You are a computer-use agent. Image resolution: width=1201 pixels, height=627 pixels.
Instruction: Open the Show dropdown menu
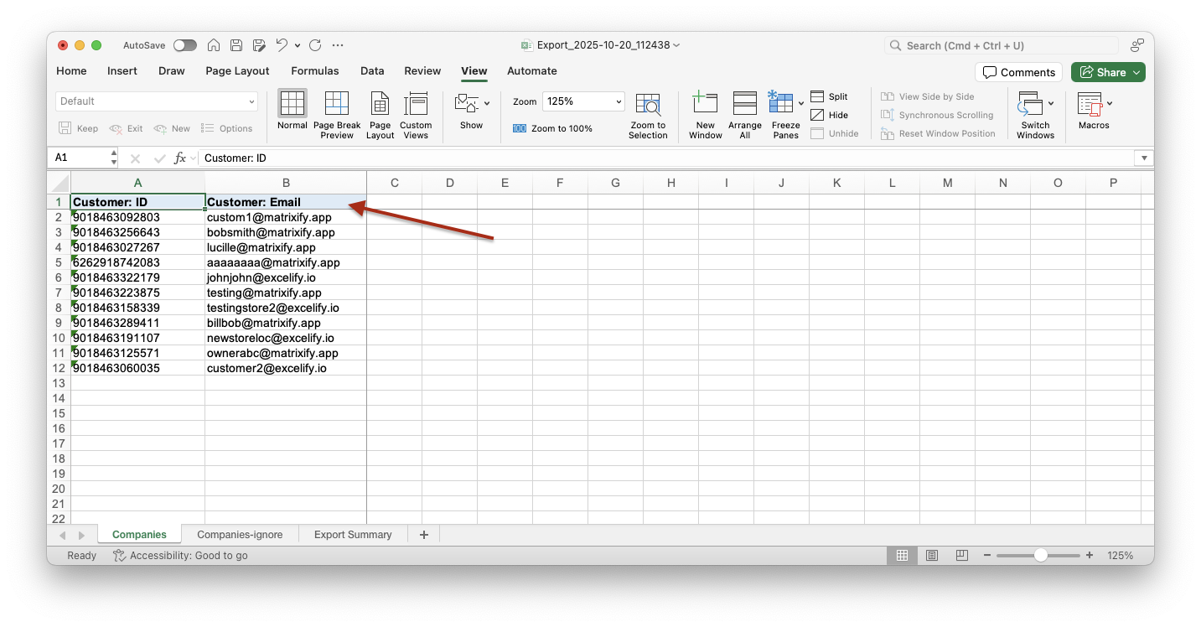point(471,104)
